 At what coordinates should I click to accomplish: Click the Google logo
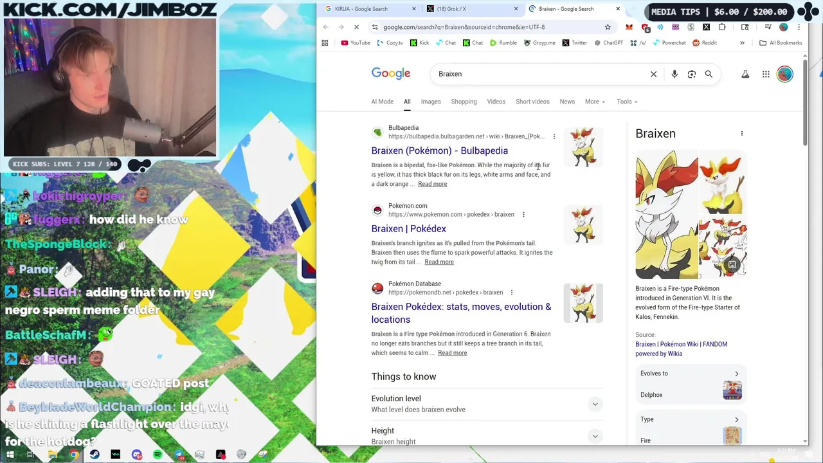click(391, 74)
